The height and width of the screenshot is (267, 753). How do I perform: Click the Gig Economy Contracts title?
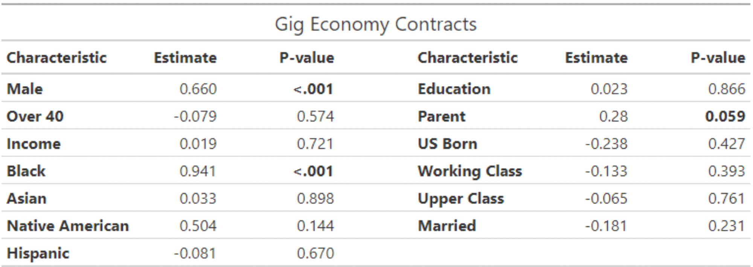(x=375, y=24)
